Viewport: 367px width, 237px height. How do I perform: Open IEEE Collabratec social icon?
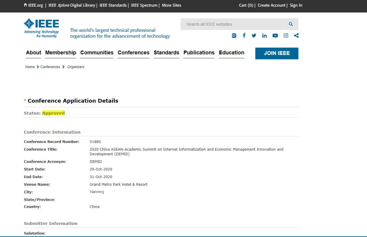coord(234,35)
